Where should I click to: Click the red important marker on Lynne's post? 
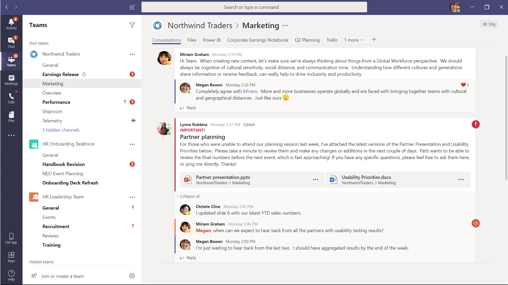tap(476, 124)
